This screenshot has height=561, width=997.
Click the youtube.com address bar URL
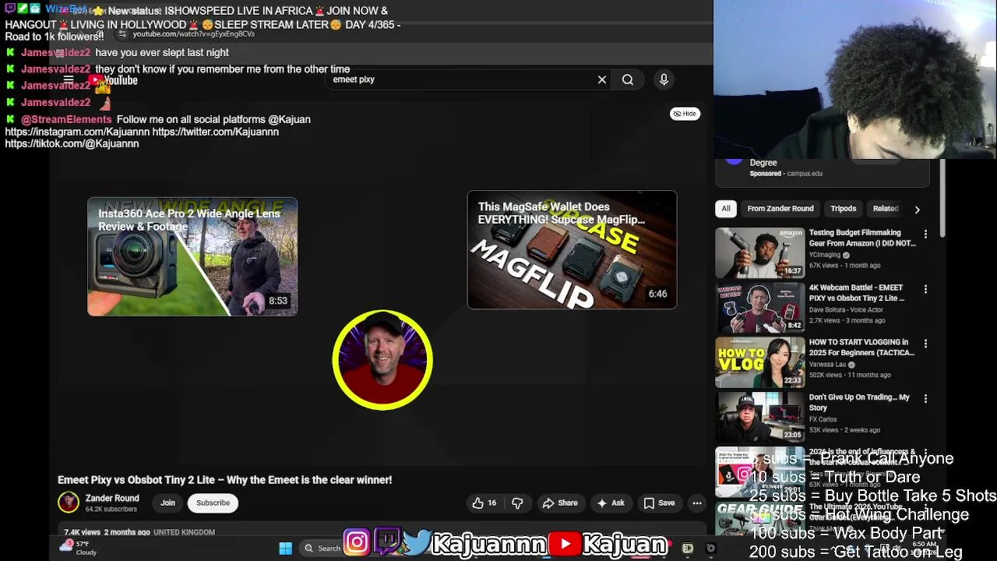pos(194,34)
